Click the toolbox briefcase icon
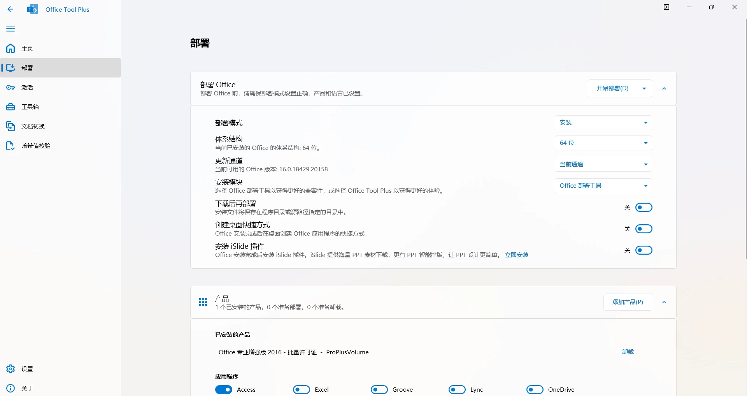747x396 pixels. pos(11,107)
